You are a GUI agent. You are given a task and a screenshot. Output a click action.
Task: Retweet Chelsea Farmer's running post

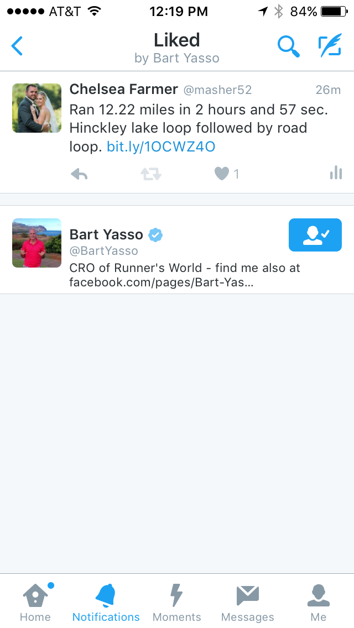click(x=151, y=174)
